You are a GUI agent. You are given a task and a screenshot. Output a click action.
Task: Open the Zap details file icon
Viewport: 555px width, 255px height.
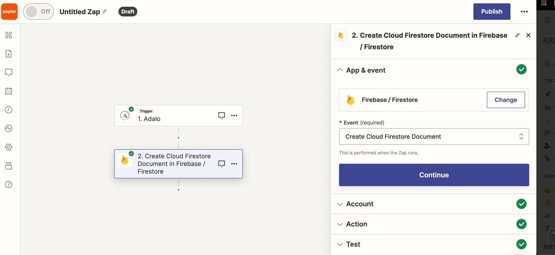pyautogui.click(x=9, y=54)
